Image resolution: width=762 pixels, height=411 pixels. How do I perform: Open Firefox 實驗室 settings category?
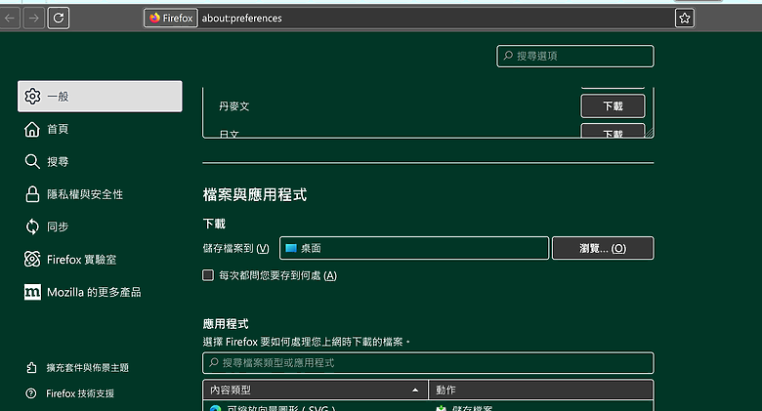point(100,259)
